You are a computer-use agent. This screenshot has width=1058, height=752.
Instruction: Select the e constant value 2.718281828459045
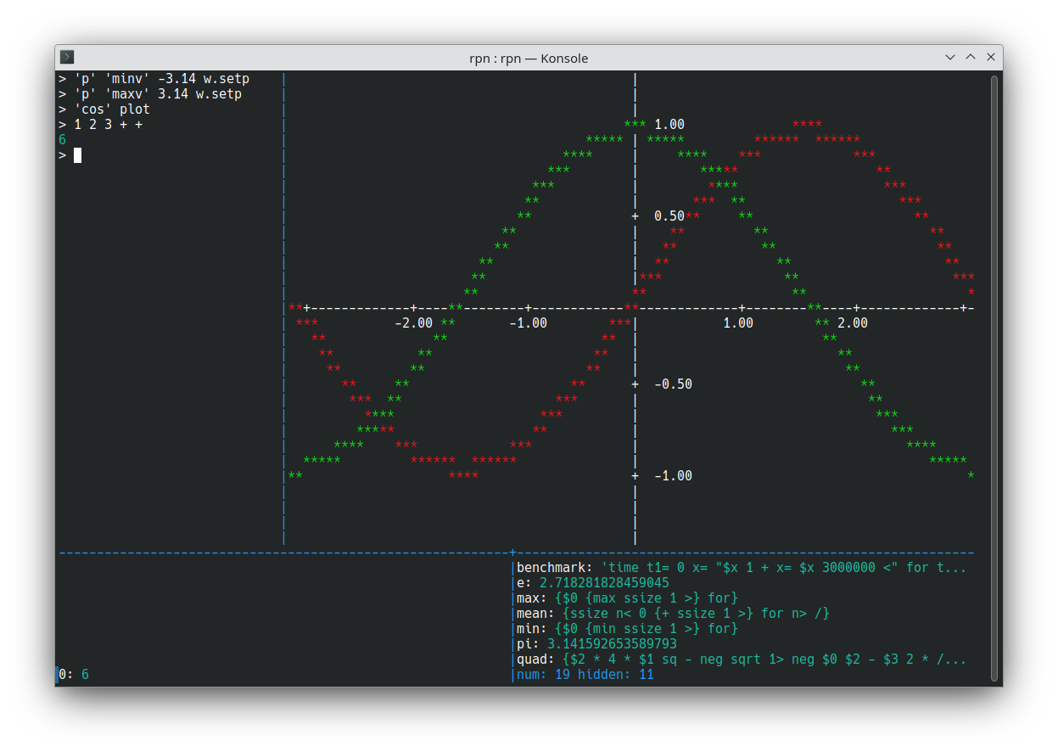[x=604, y=583]
